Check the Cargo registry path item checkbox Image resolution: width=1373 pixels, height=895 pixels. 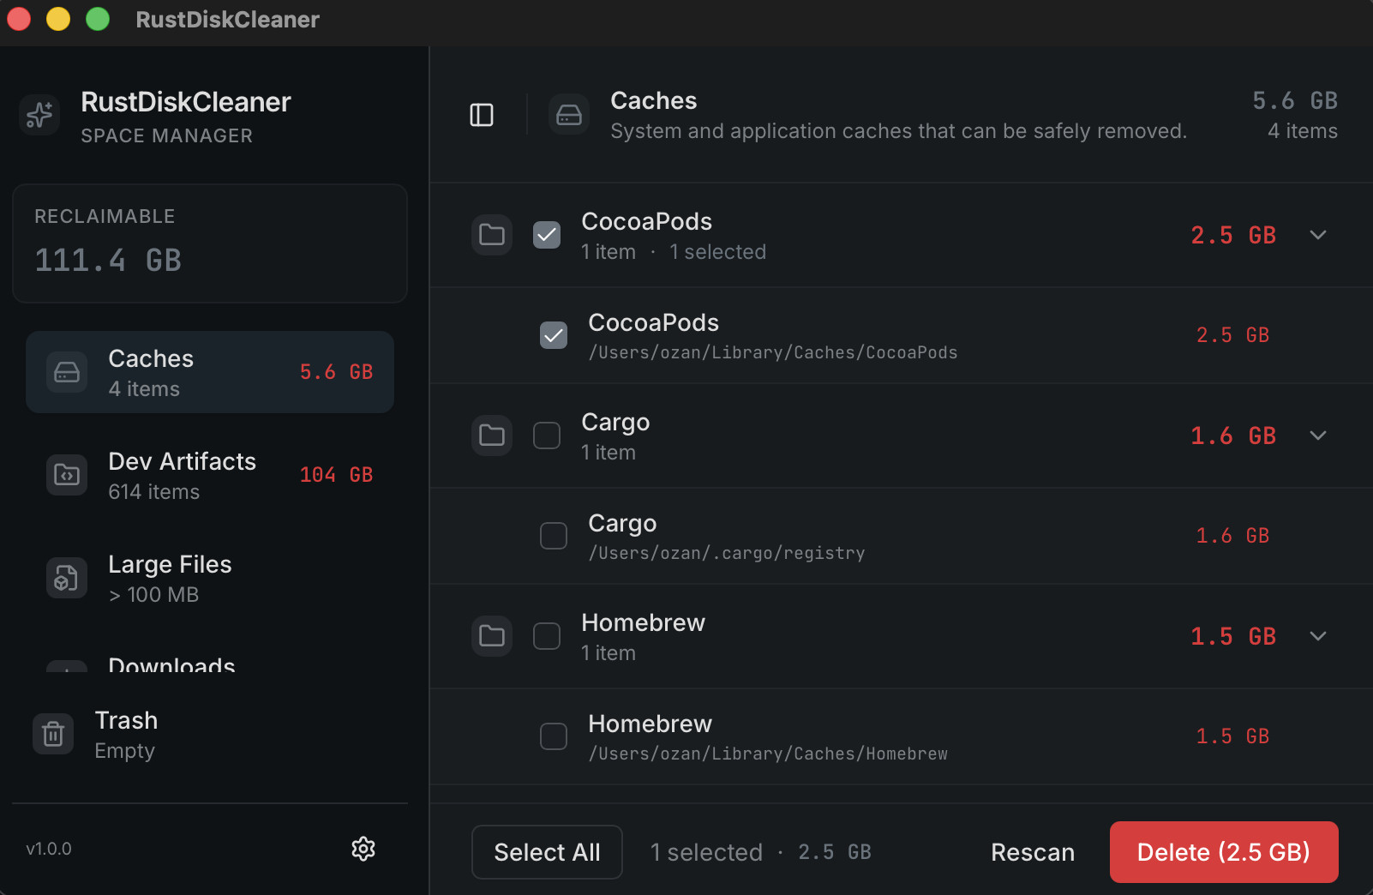point(554,536)
